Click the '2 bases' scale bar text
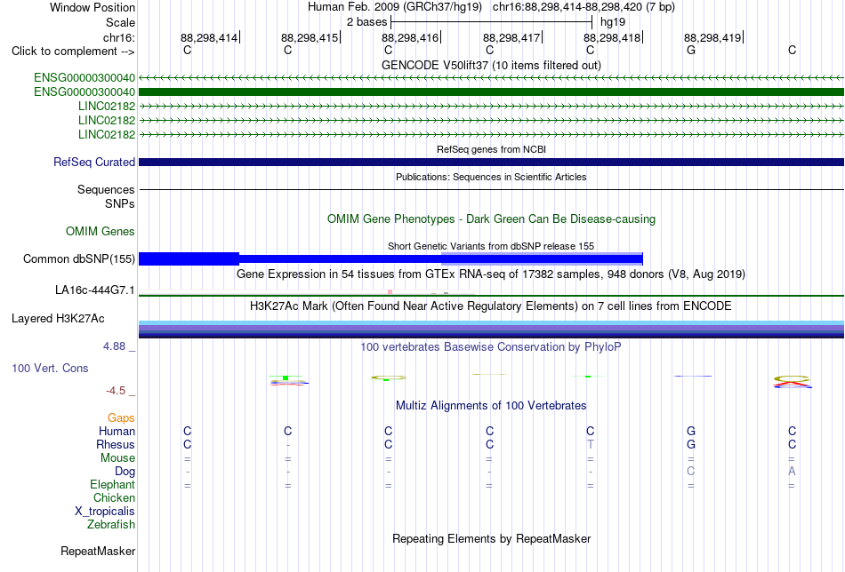This screenshot has width=845, height=572. [x=366, y=22]
